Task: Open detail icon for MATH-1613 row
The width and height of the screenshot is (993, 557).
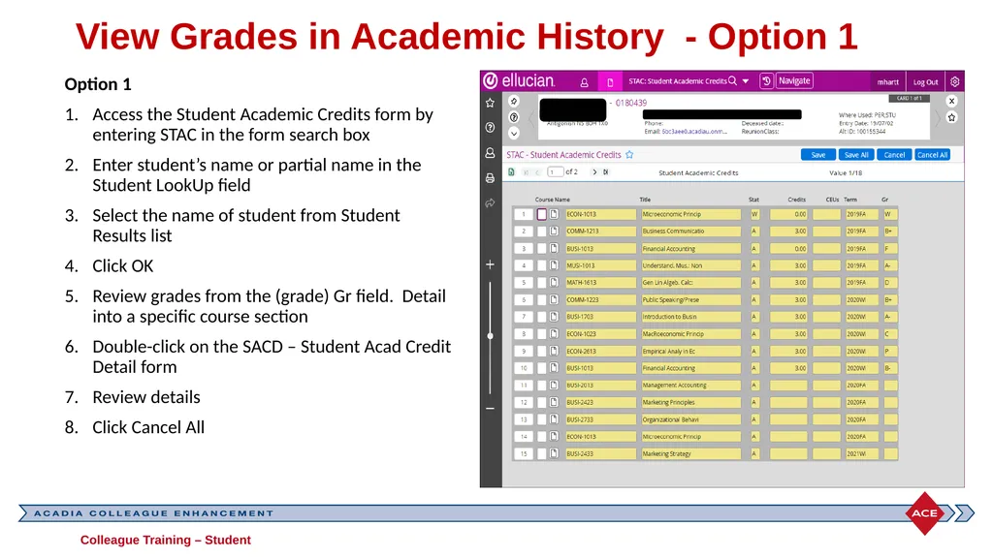Action: pyautogui.click(x=554, y=283)
